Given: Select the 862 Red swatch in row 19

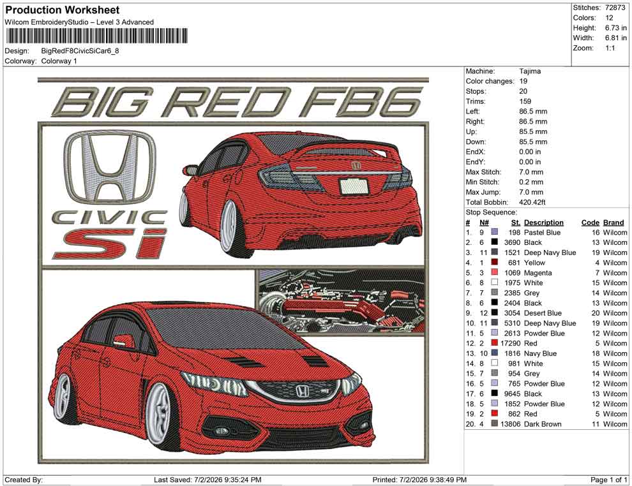Looking at the screenshot, I should (494, 413).
